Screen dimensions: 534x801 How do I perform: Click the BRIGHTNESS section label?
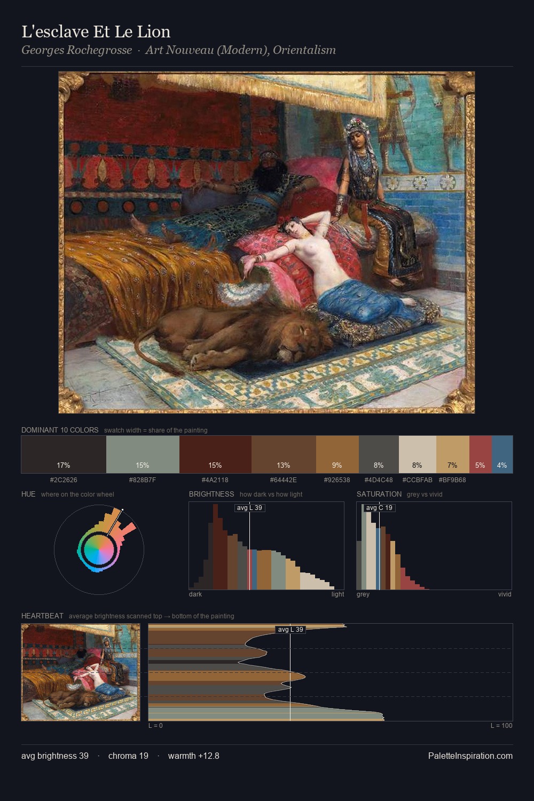(211, 494)
